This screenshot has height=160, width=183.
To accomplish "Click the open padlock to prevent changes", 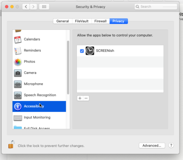I will click(11, 144).
